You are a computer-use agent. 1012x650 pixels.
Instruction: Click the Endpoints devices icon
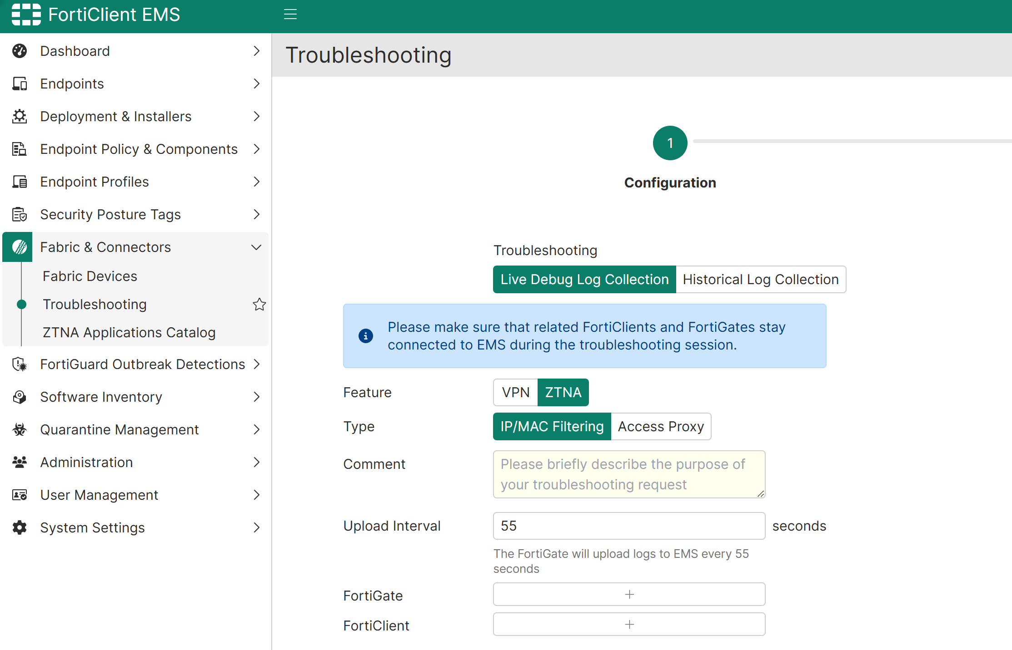pos(20,84)
